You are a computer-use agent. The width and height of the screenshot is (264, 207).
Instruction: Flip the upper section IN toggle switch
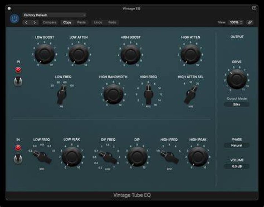[18, 81]
